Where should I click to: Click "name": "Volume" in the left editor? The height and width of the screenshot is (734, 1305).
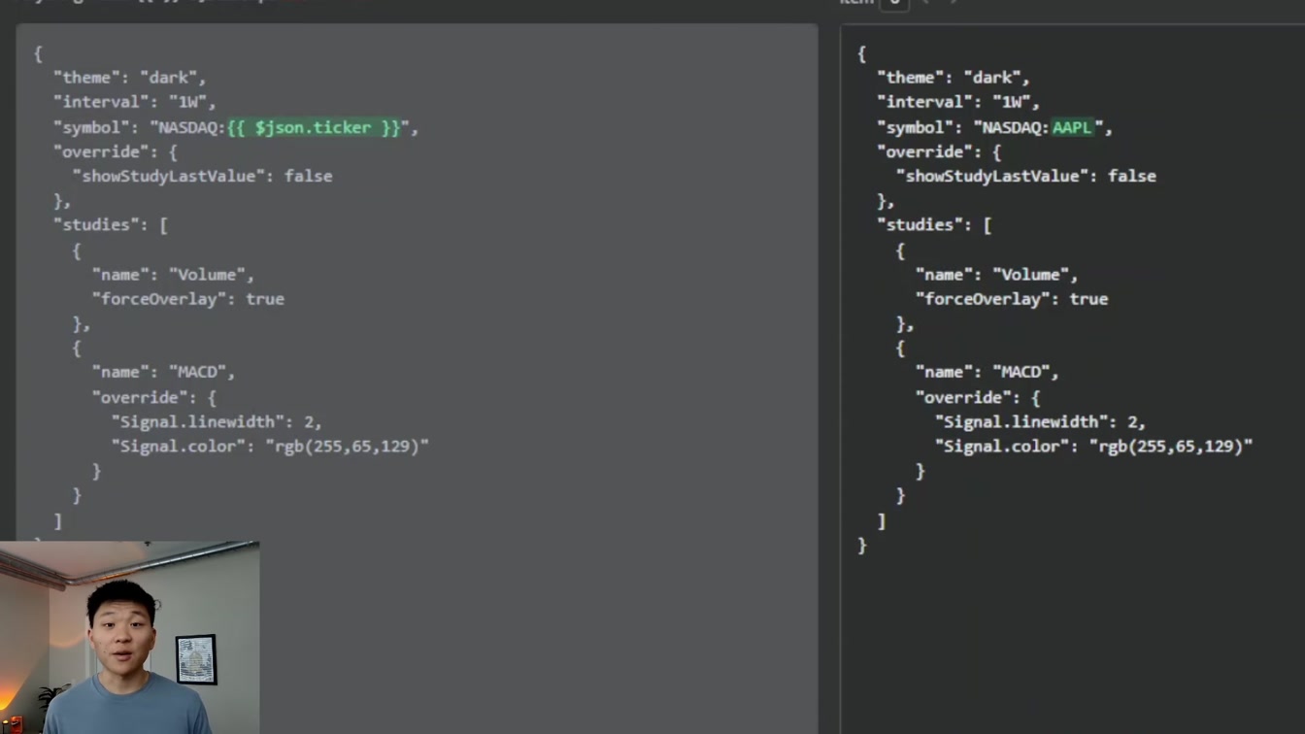pyautogui.click(x=173, y=275)
